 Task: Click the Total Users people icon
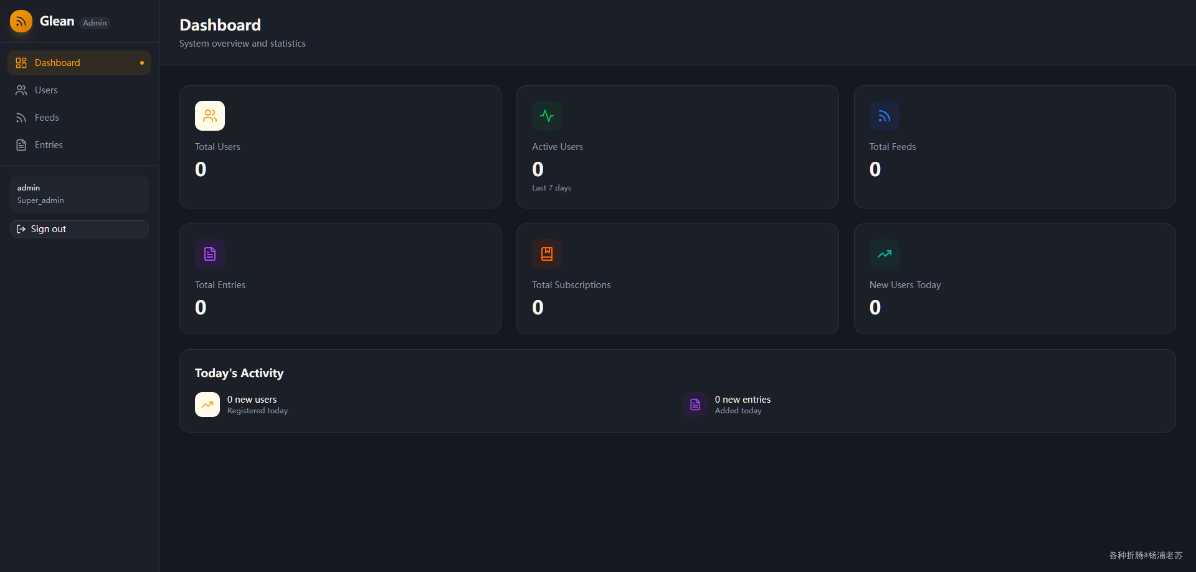coord(210,116)
